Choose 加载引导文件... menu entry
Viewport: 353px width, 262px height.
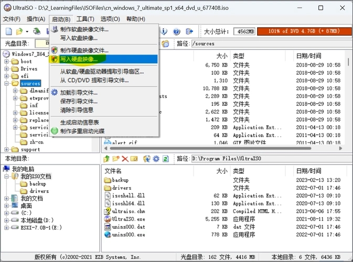104,93
